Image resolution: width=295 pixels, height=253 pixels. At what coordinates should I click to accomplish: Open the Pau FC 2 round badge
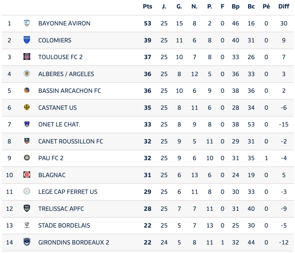pyautogui.click(x=27, y=158)
